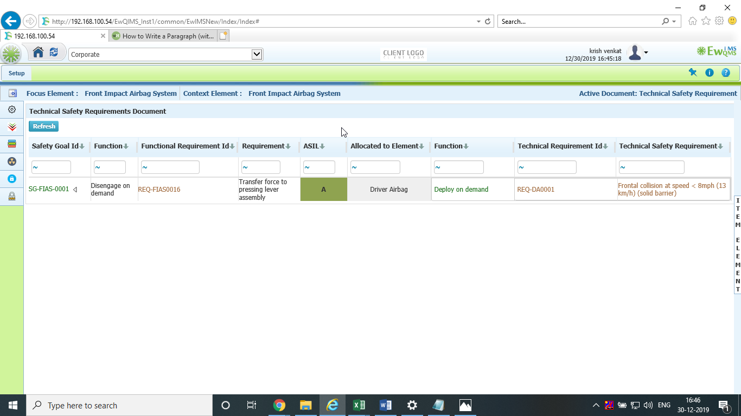Click the Technical Safety Requirement filter field
Viewport: 741px width, 416px height.
651,167
